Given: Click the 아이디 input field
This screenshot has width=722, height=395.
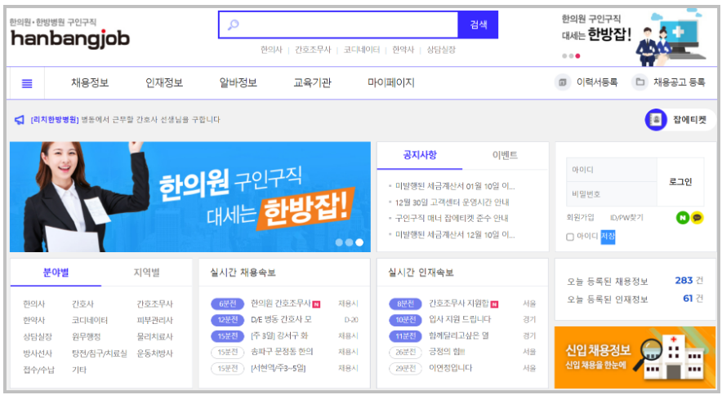Looking at the screenshot, I should tap(612, 170).
